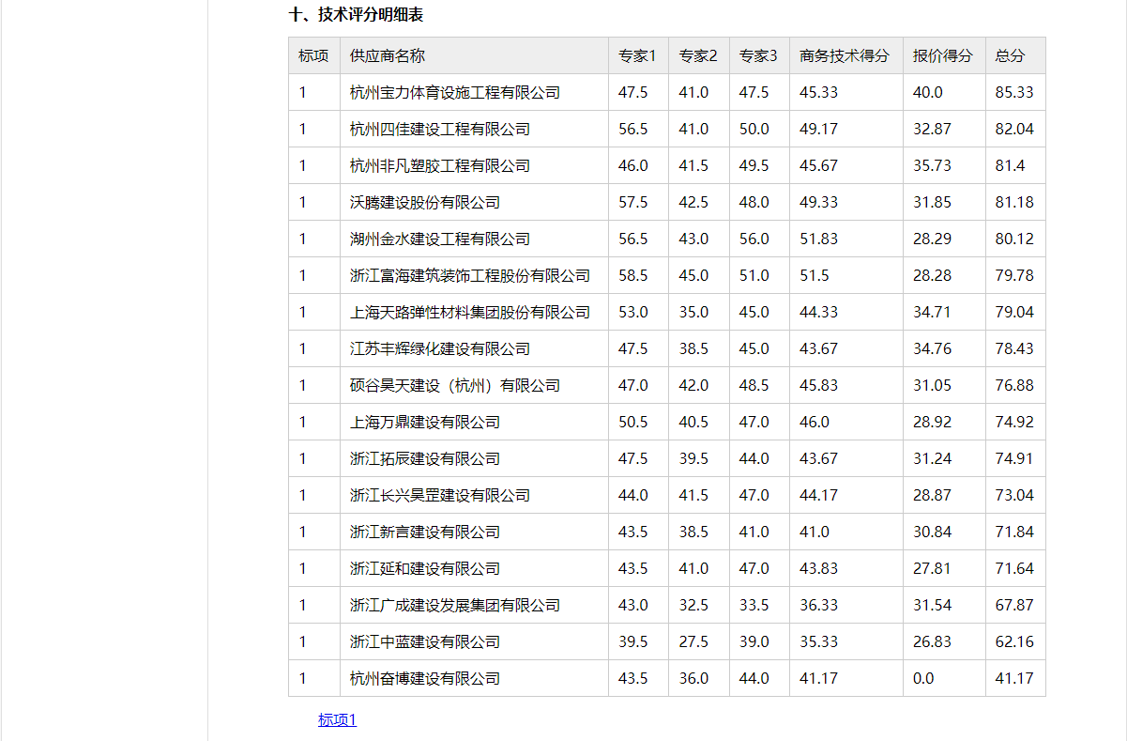Viewport: 1127px width, 741px height.
Task: Select the 专家1 column header
Action: coord(637,55)
